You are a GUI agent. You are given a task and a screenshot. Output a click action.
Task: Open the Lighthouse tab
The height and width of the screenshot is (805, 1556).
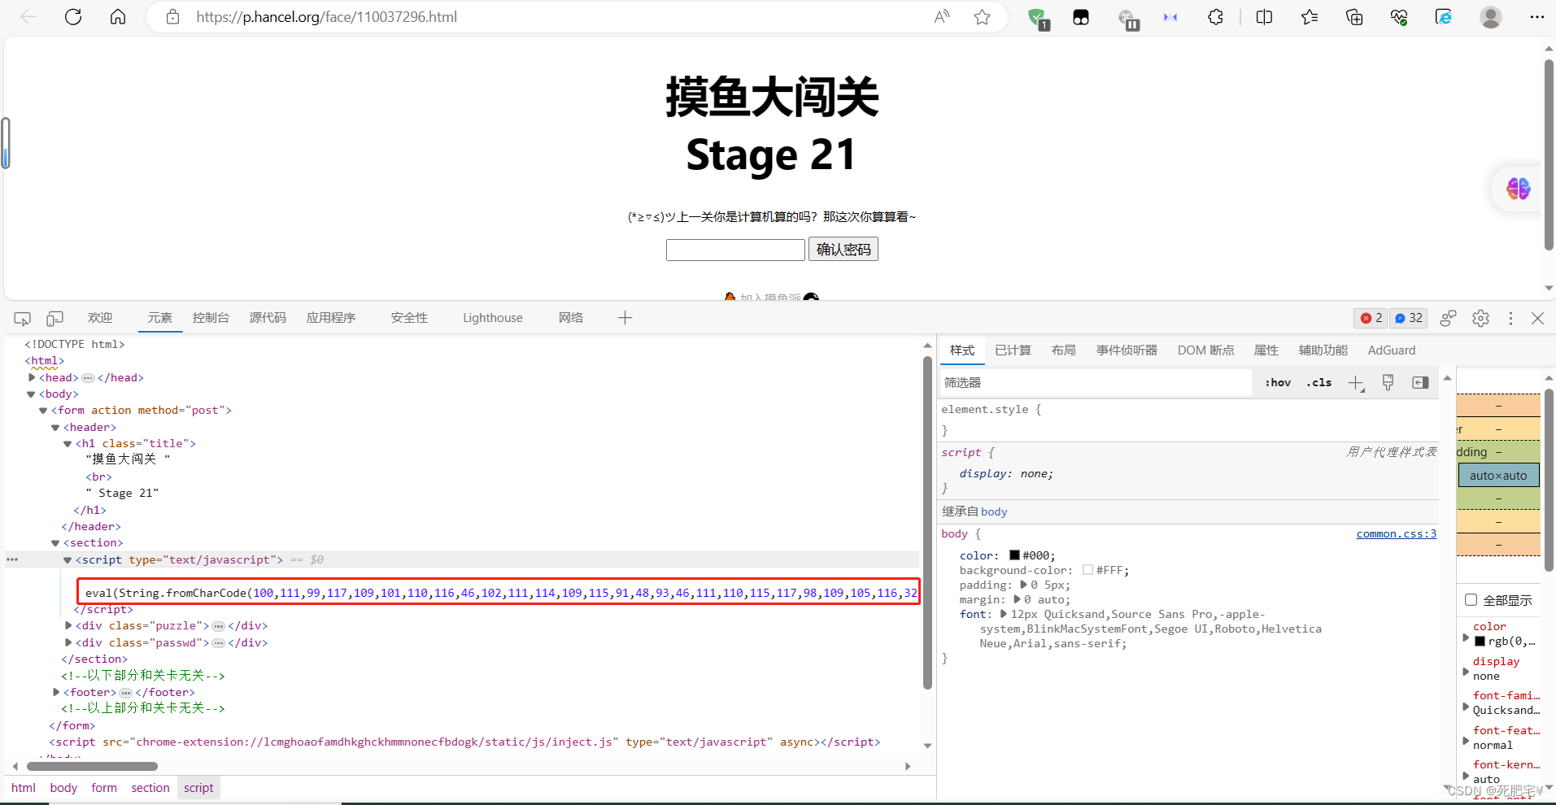(493, 318)
